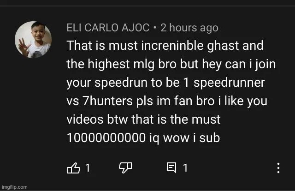Screen dimensions: 295x191
Task: Click the bullet dot between name and time
Action: [x=155, y=28]
